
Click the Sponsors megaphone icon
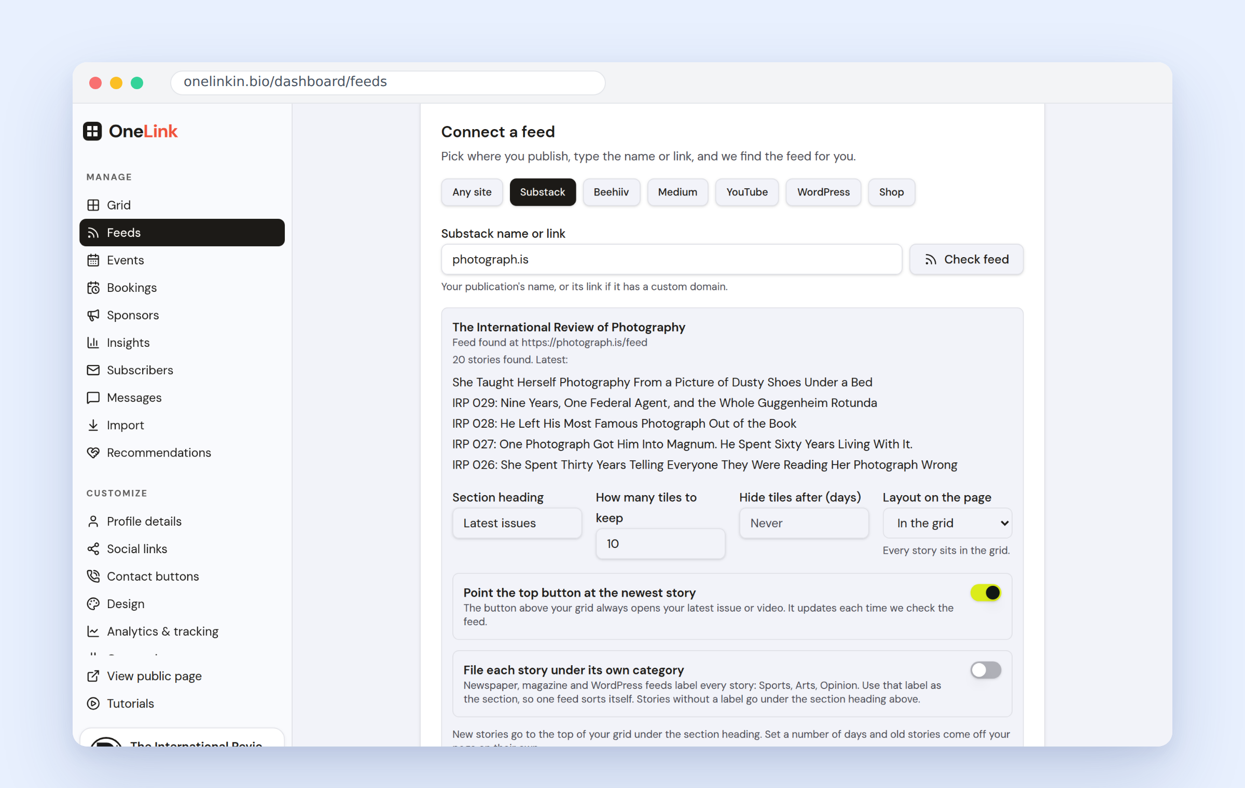pyautogui.click(x=93, y=315)
